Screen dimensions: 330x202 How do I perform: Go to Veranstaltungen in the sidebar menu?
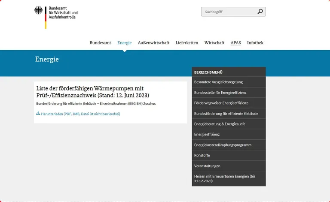(207, 166)
